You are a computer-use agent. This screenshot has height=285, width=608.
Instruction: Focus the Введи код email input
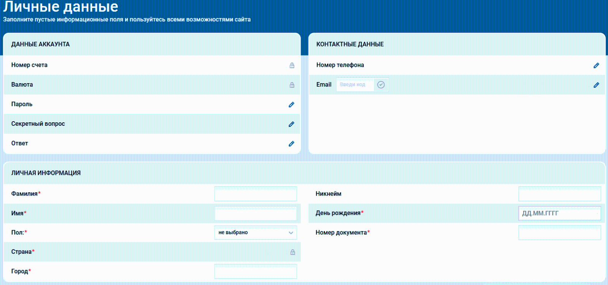click(355, 85)
